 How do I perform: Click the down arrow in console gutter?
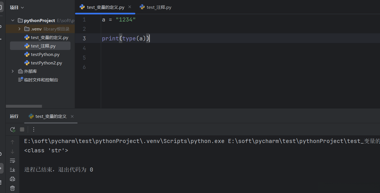coord(12,151)
